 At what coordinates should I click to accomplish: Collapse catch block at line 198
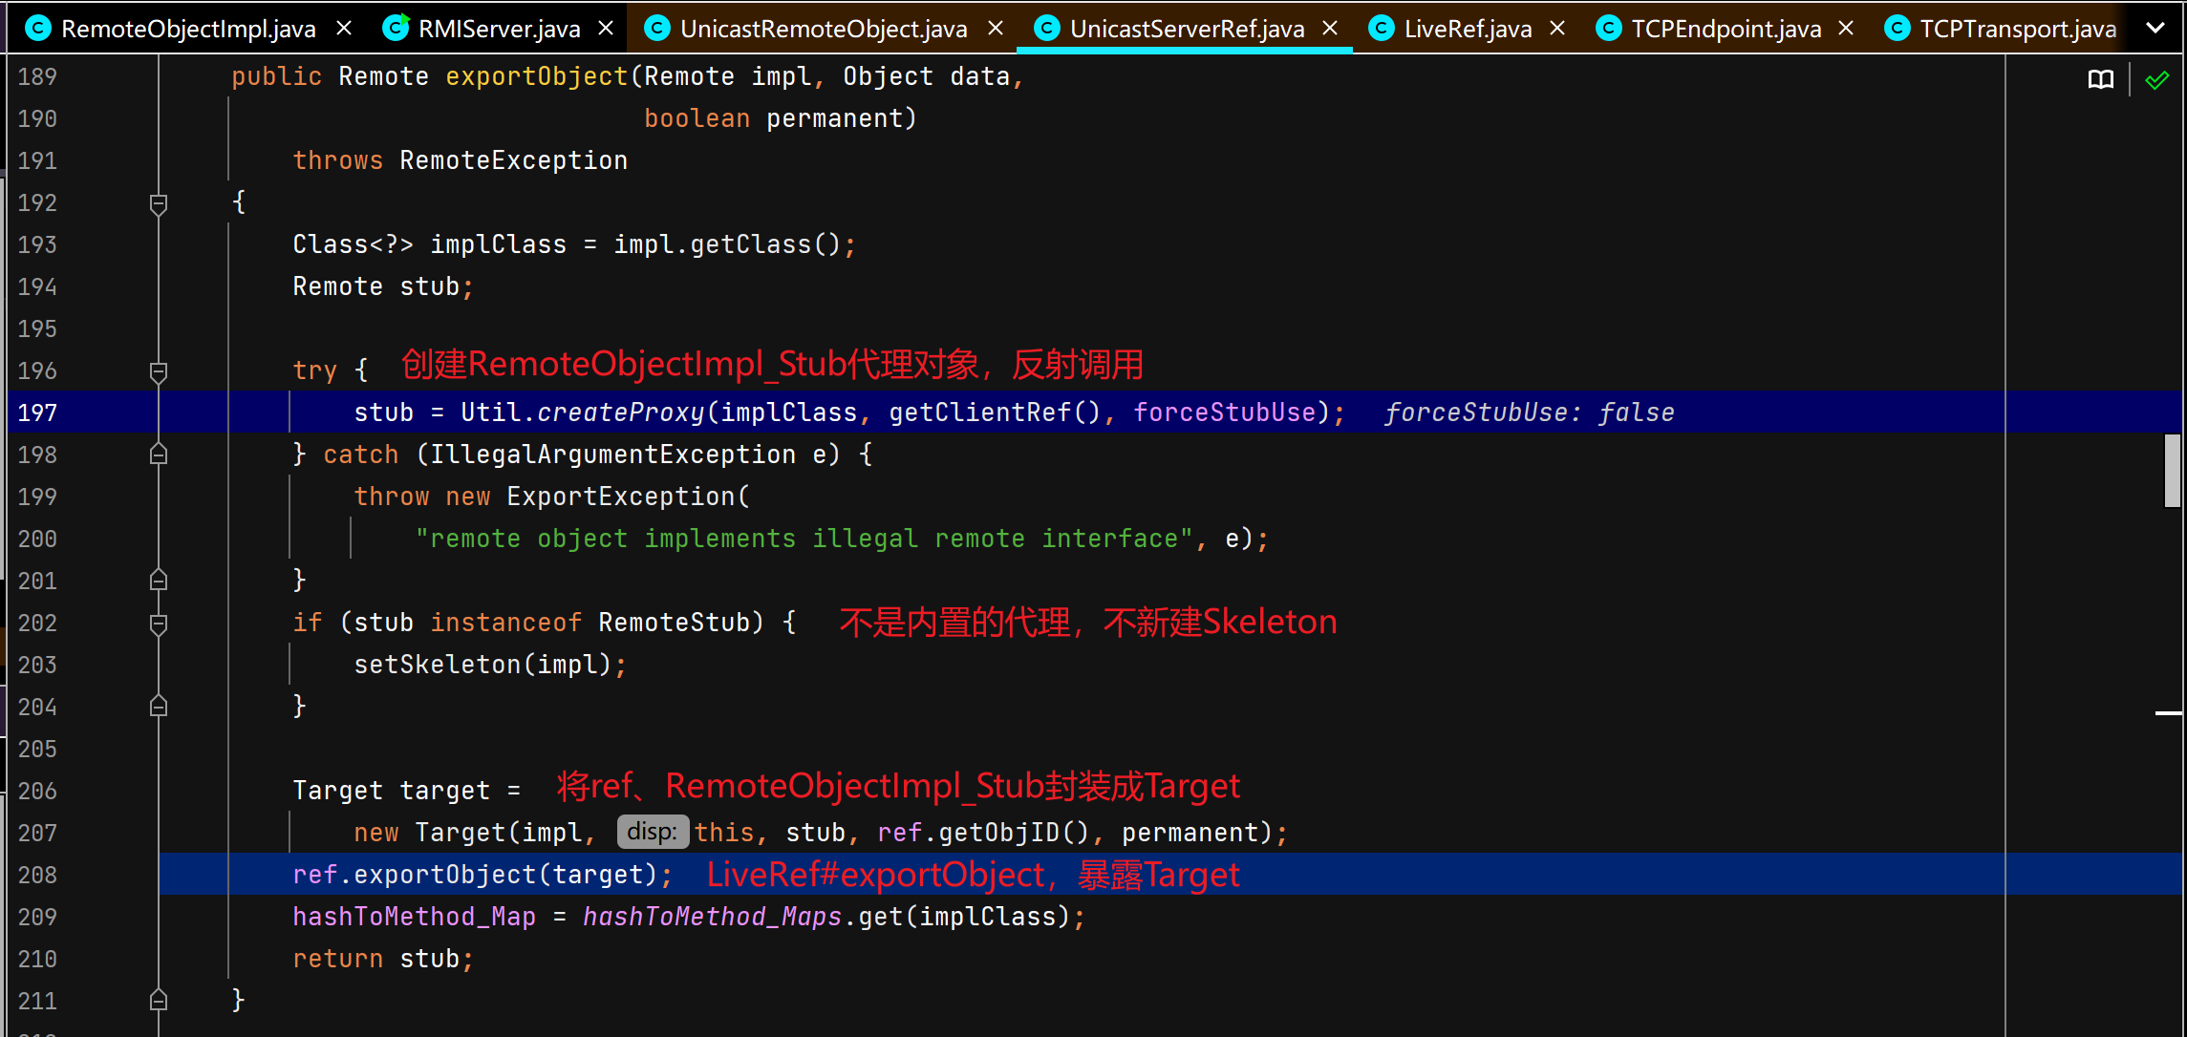[x=159, y=455]
